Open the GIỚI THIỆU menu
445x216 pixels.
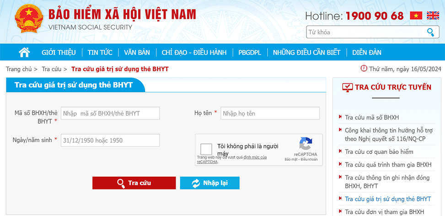tap(59, 53)
